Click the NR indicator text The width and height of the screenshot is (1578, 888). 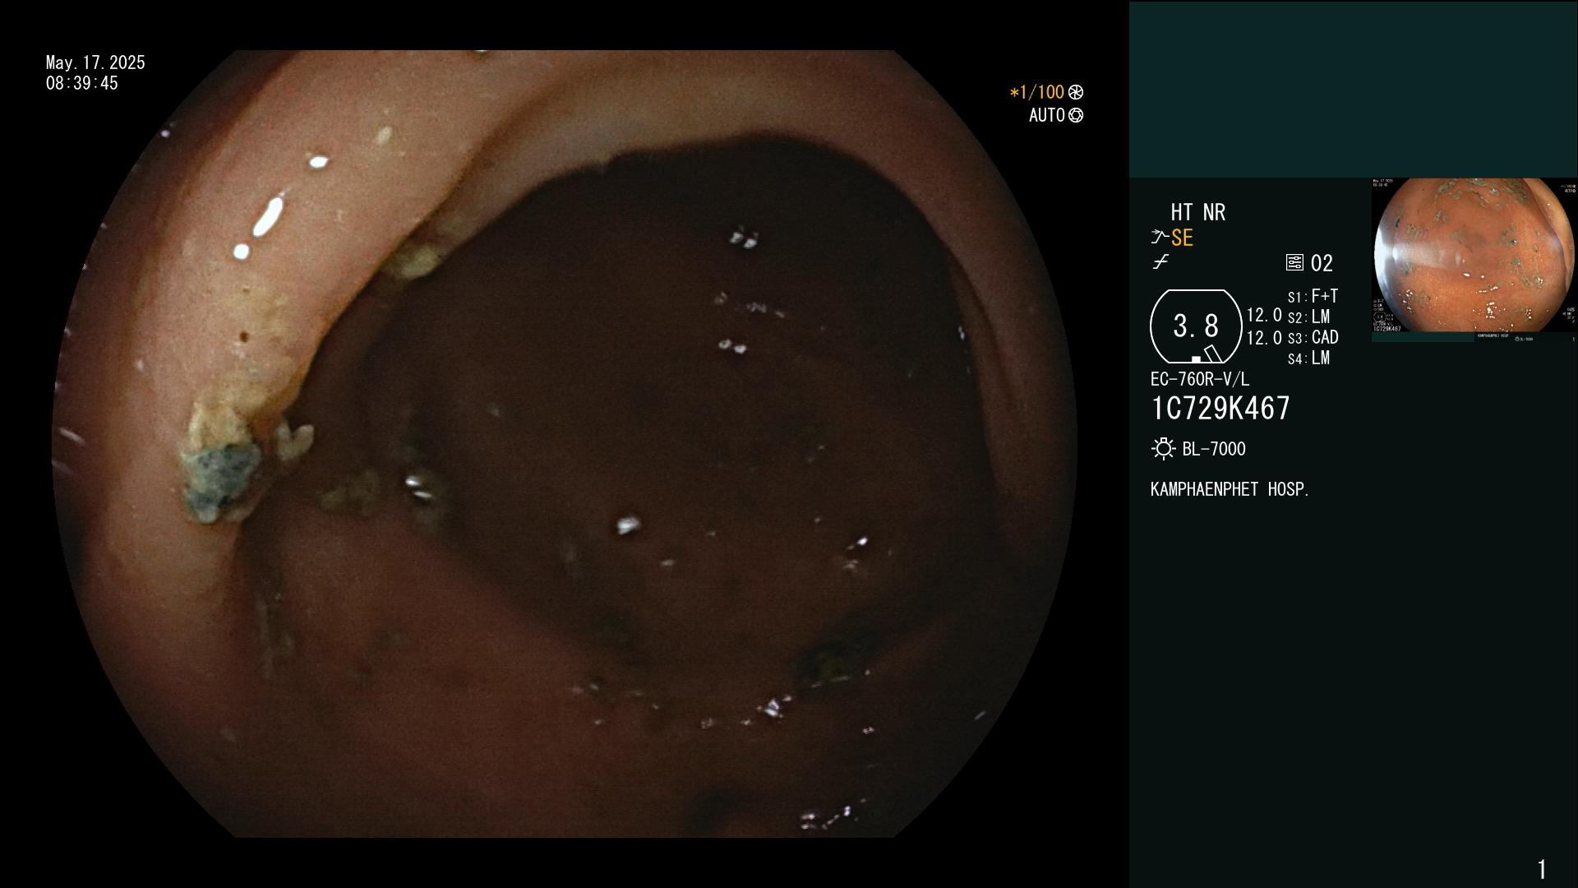click(x=1214, y=212)
